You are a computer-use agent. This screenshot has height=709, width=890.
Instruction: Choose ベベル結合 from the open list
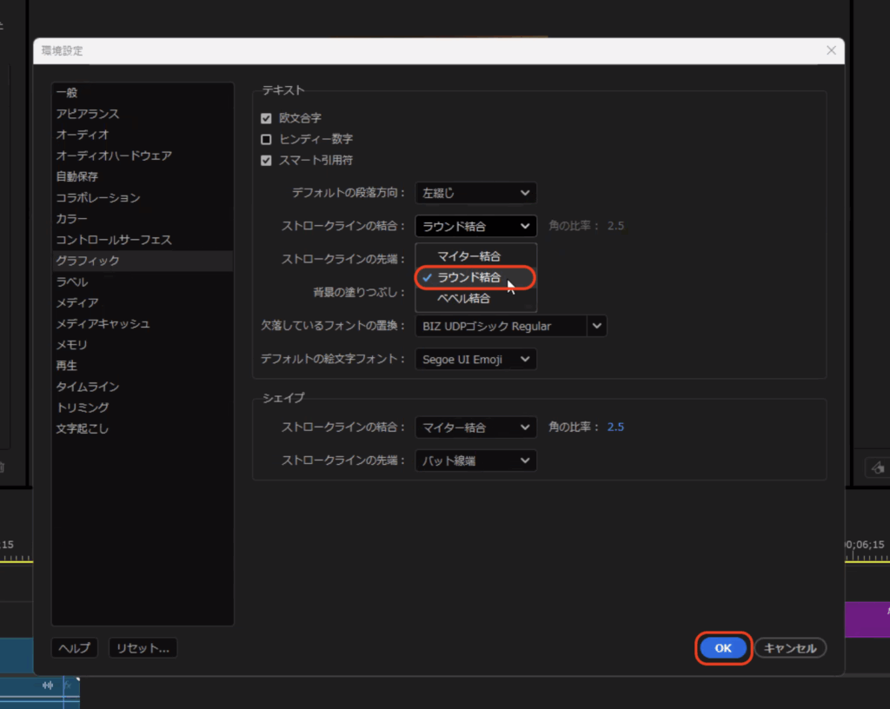464,299
